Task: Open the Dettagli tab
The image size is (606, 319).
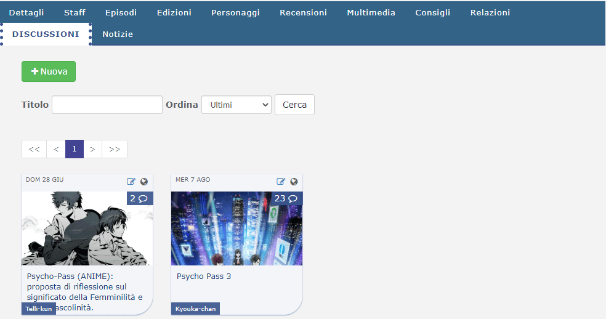Action: [x=26, y=12]
